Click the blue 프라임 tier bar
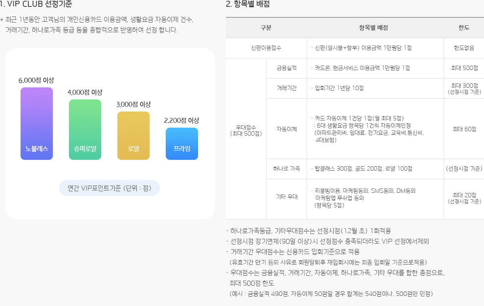 click(182, 144)
